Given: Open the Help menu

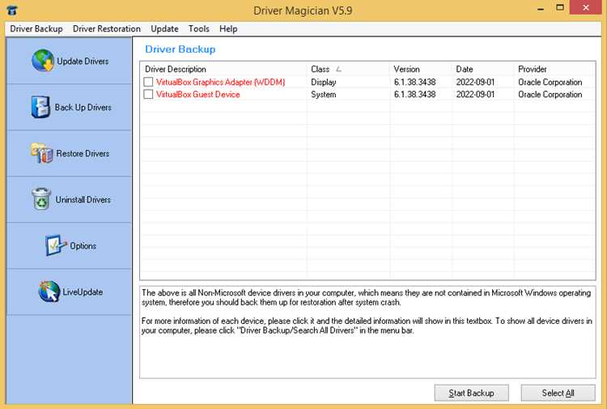Looking at the screenshot, I should 228,28.
